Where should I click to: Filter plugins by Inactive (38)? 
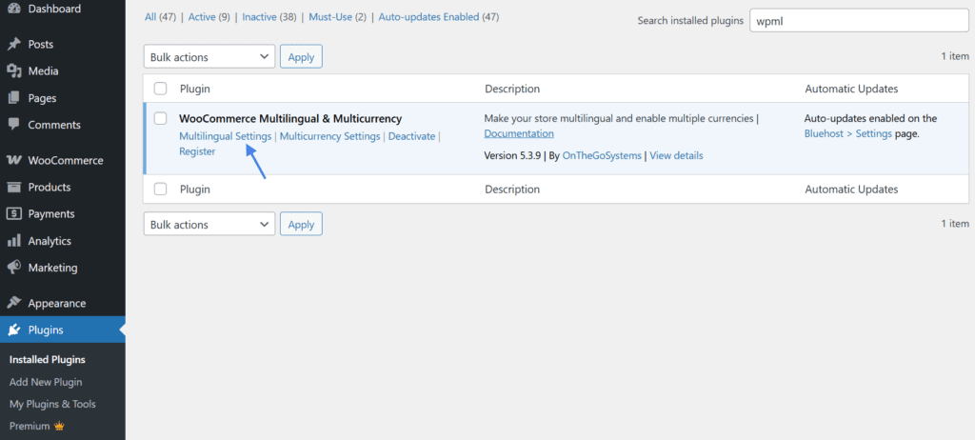[x=269, y=17]
